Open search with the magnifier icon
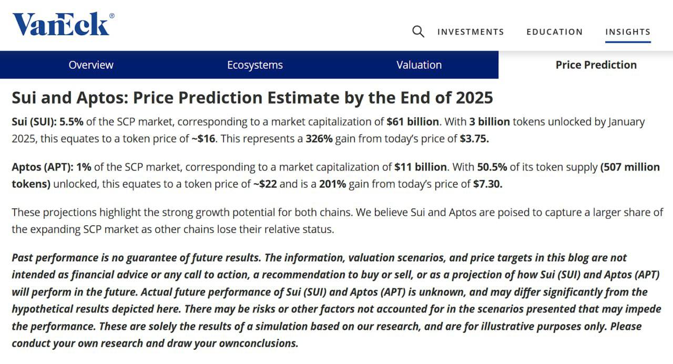Image resolution: width=673 pixels, height=364 pixels. tap(418, 32)
